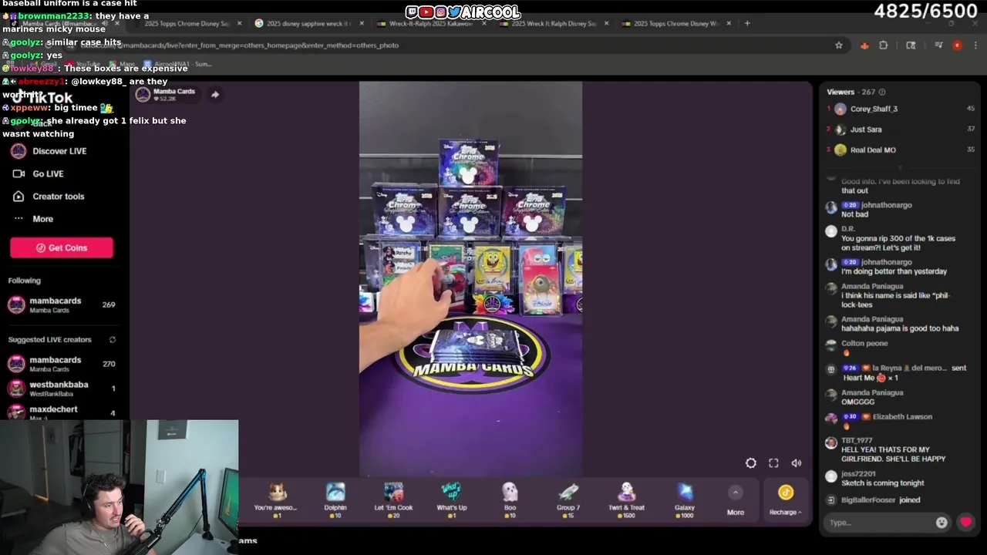Screen dimensions: 987x555
Task: Switch to Wreck-It-Ralph 2025 Kakawow tab
Action: (x=430, y=23)
